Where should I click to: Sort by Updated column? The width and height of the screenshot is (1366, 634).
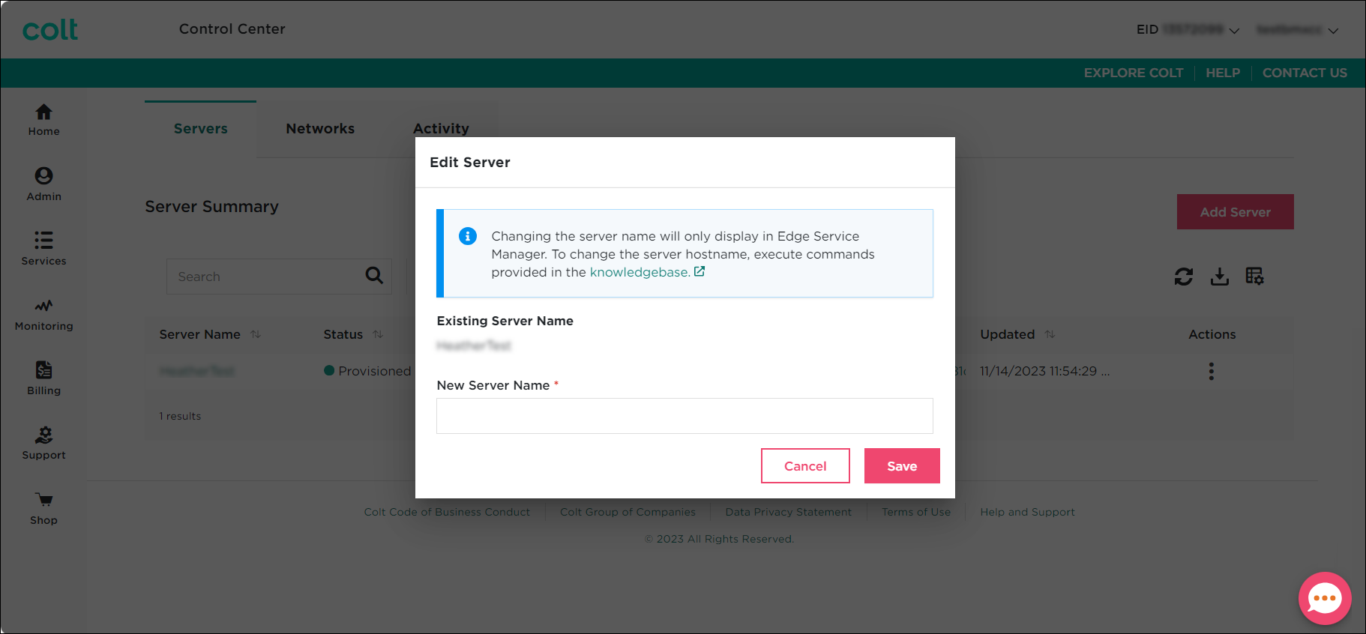click(1050, 334)
